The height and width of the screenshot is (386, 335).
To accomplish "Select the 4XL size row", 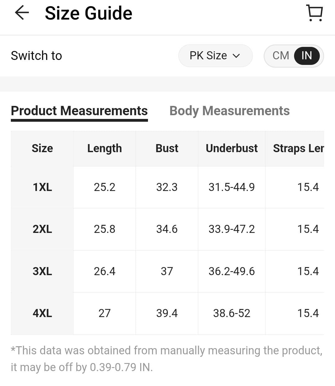I will (x=167, y=313).
